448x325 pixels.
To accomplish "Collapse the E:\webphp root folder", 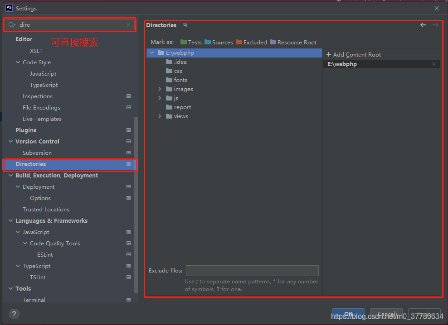I will (x=152, y=53).
